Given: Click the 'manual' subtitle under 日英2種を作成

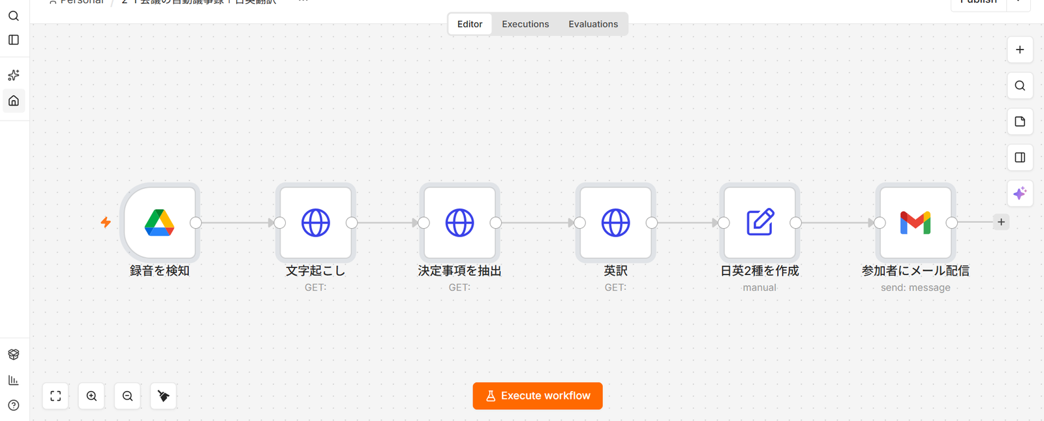Looking at the screenshot, I should pos(760,287).
